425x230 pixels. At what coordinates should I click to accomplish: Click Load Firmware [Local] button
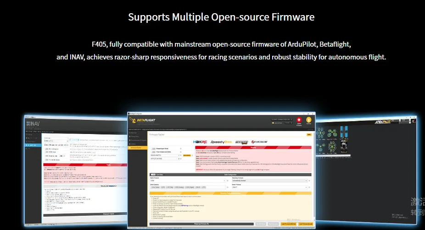pos(306,224)
